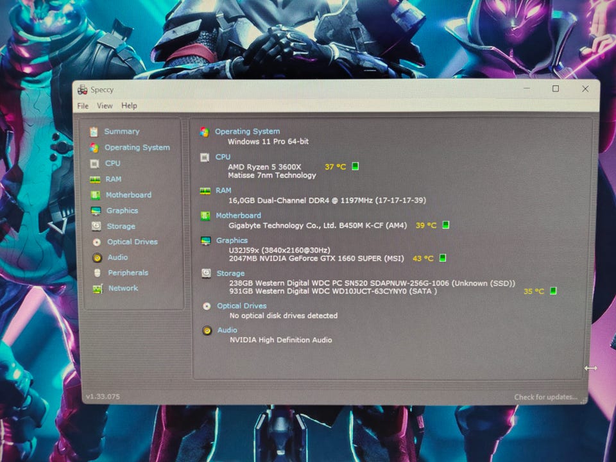Image resolution: width=616 pixels, height=462 pixels.
Task: Click the Network icon in sidebar
Action: point(98,289)
